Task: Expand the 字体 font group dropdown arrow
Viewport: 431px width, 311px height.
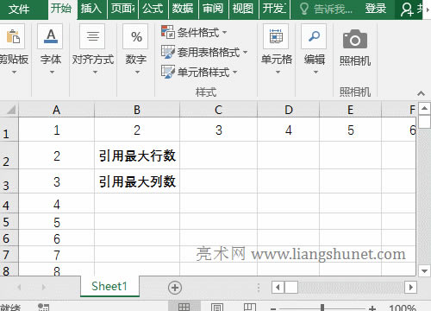Action: [52, 72]
